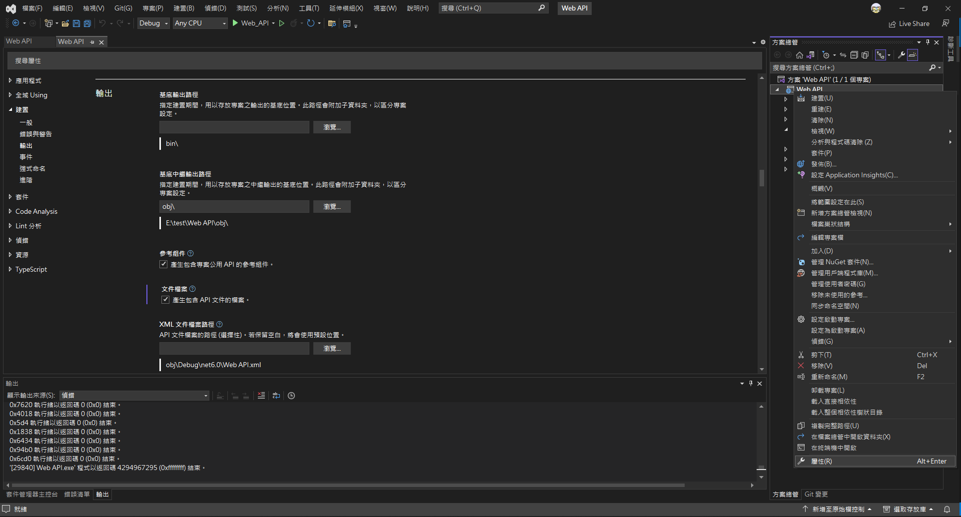Click sync with active document arrows icon
The width and height of the screenshot is (961, 517).
[x=843, y=55]
